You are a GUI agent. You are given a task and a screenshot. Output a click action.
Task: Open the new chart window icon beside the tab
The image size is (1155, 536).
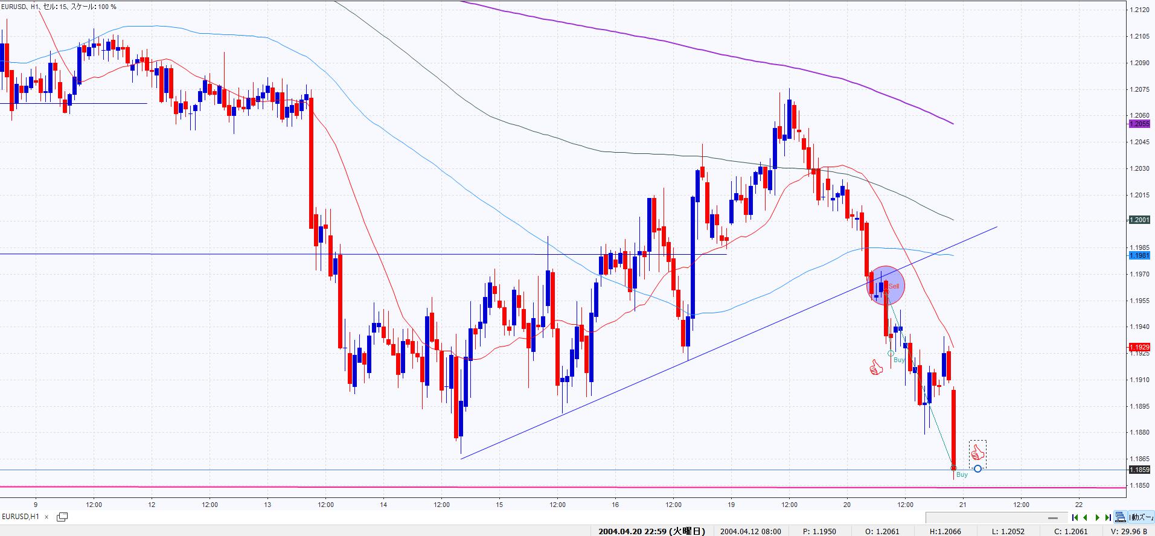pos(62,517)
